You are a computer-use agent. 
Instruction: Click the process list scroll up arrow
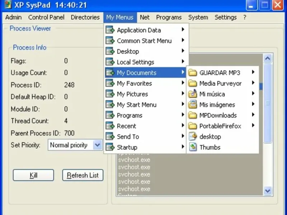[x=268, y=58]
